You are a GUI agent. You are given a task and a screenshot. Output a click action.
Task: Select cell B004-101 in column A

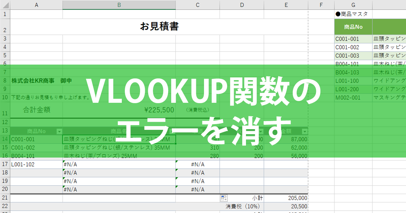point(37,156)
